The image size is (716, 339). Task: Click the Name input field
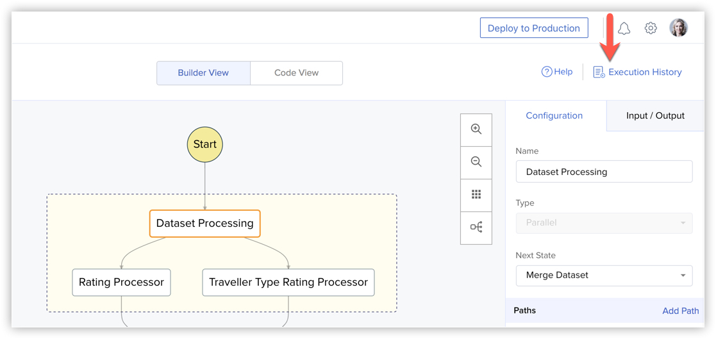click(x=604, y=172)
